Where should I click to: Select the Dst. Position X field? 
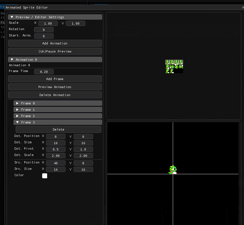point(56,137)
